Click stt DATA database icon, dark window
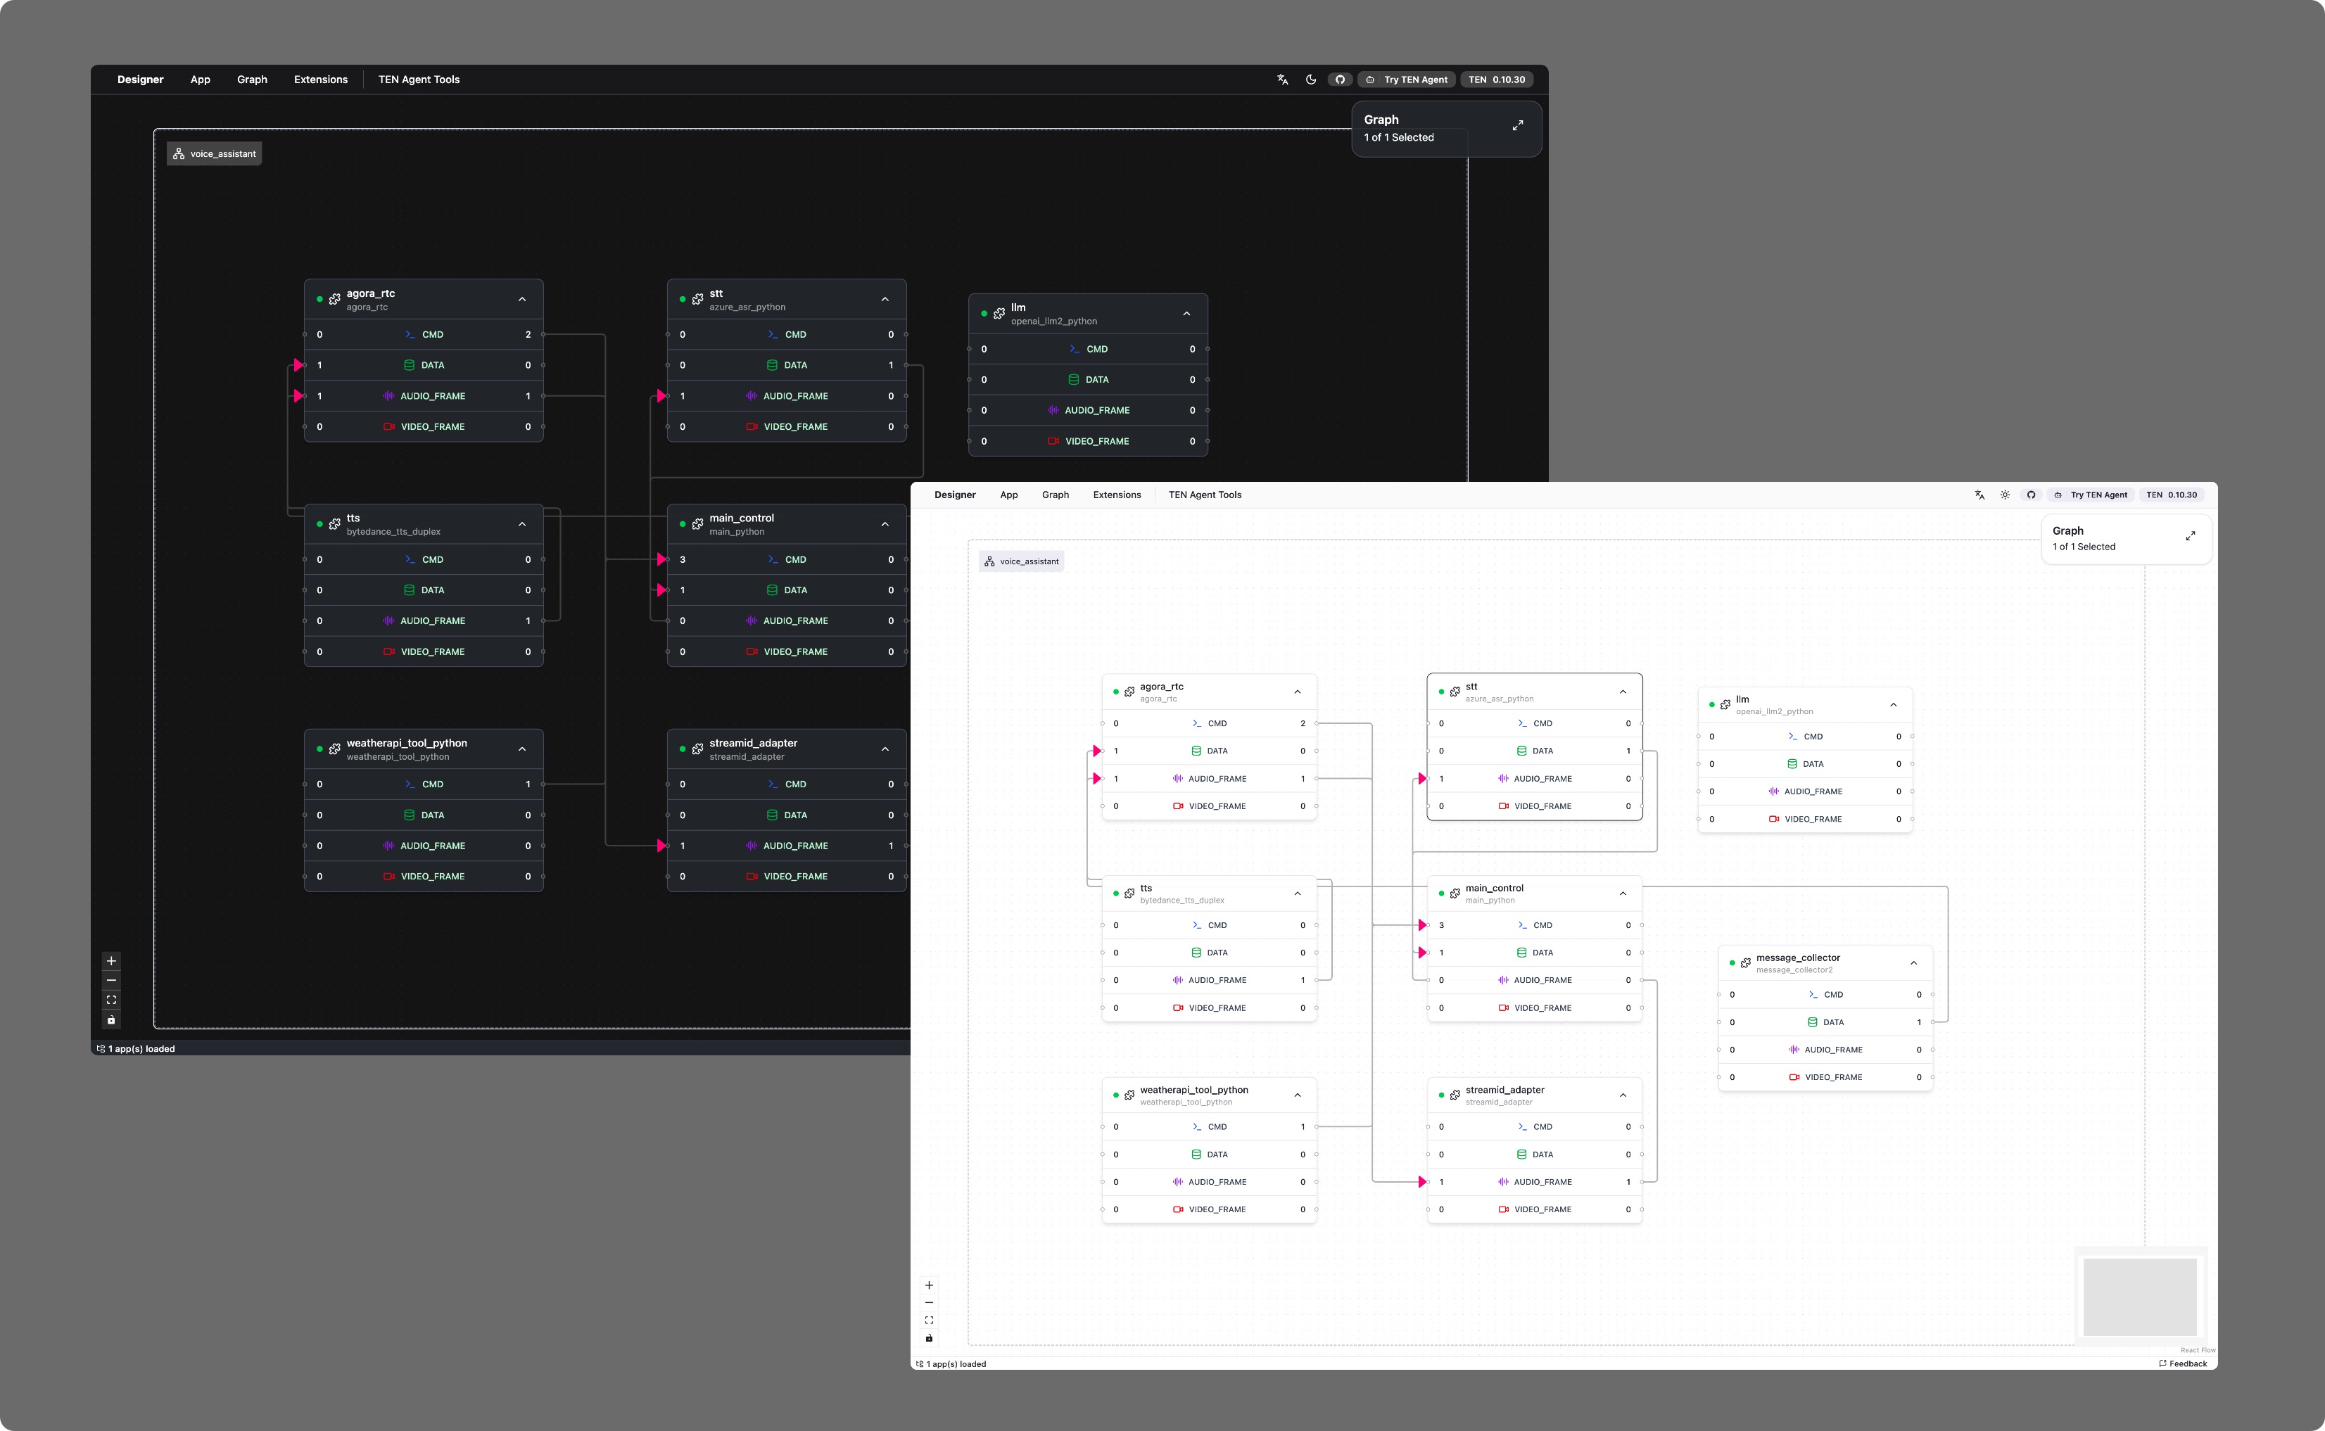This screenshot has height=1431, width=2325. coord(771,365)
